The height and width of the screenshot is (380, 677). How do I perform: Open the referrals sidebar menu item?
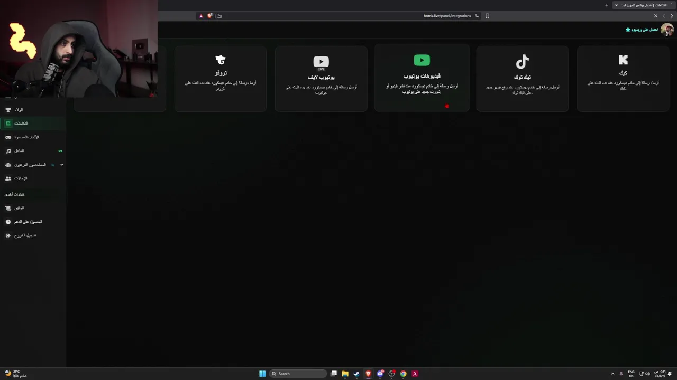33,178
